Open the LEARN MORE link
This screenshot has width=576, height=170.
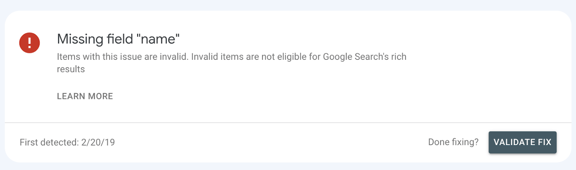click(x=85, y=96)
